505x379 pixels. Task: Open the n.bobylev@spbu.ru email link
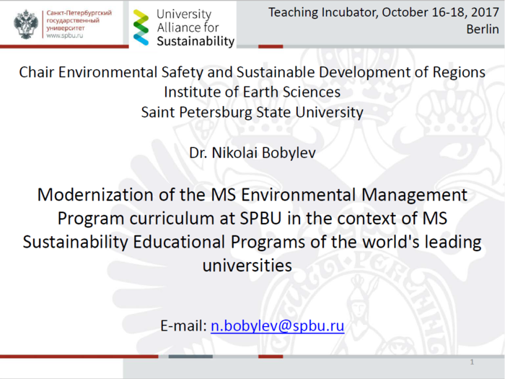pos(277,326)
